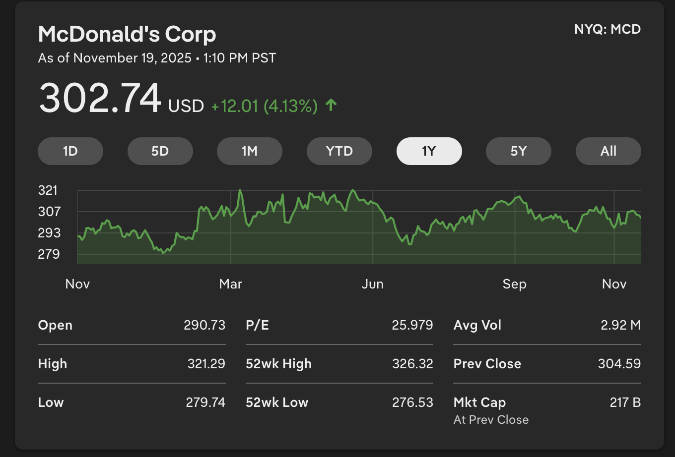Click the +12.01 (4.13%) change value
This screenshot has width=675, height=457.
pos(264,106)
